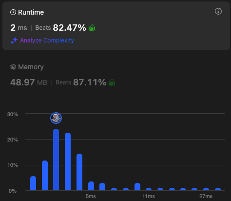The height and width of the screenshot is (201, 231).
Task: Click the first bar of the histogram
Action: pyautogui.click(x=33, y=183)
